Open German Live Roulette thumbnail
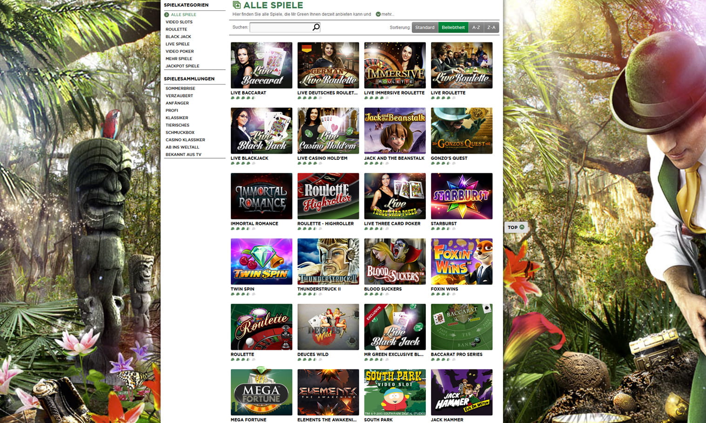 tap(328, 65)
